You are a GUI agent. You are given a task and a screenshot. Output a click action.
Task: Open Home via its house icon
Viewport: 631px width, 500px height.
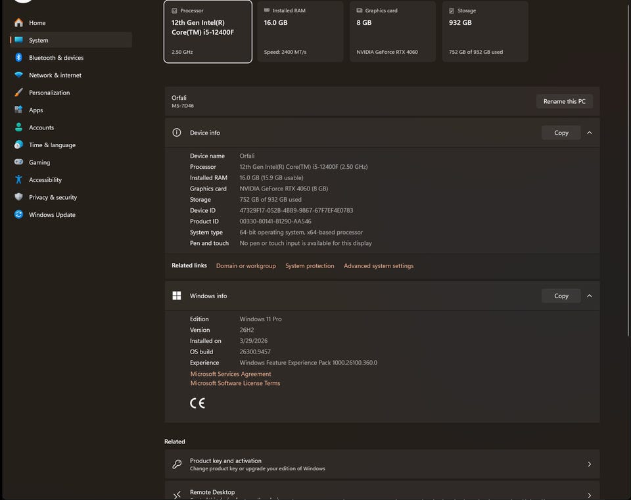pos(18,22)
